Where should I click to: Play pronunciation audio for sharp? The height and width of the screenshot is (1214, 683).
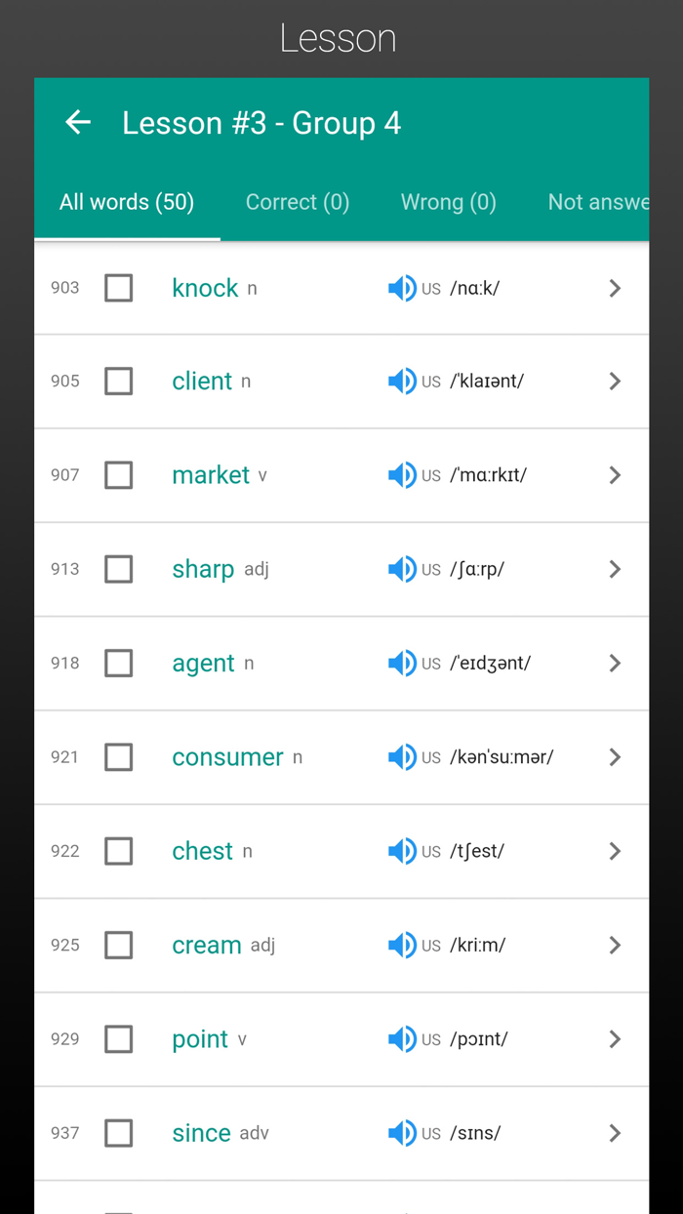tap(401, 569)
